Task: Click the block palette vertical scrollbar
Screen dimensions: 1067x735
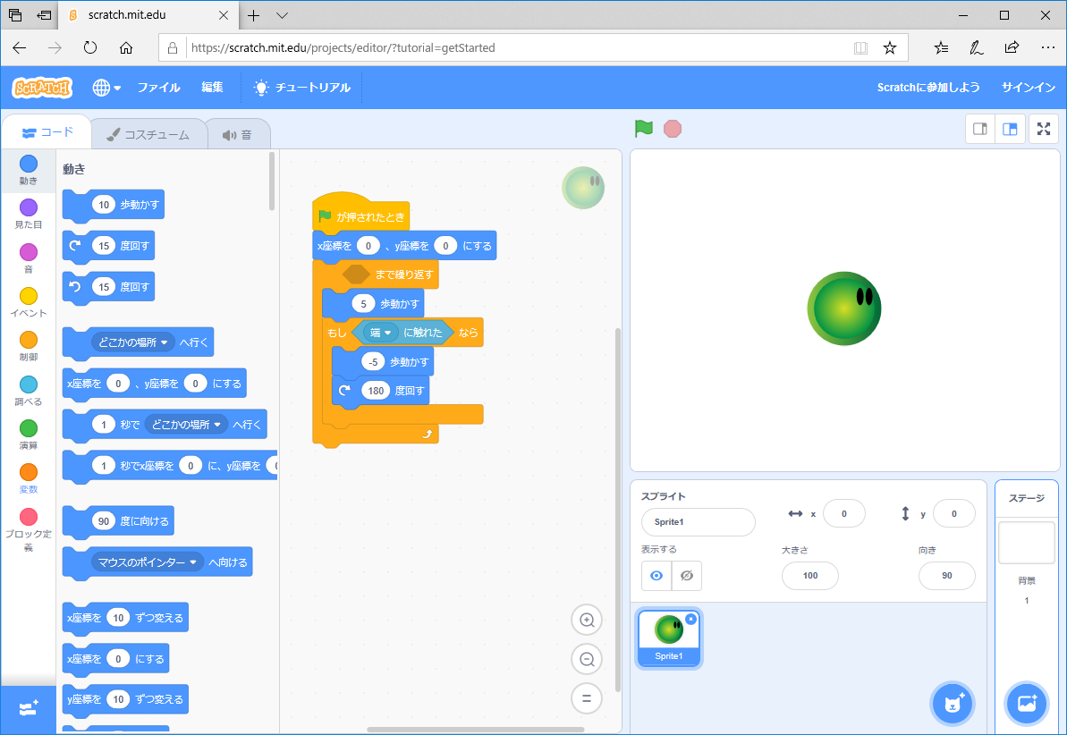Action: click(x=272, y=181)
